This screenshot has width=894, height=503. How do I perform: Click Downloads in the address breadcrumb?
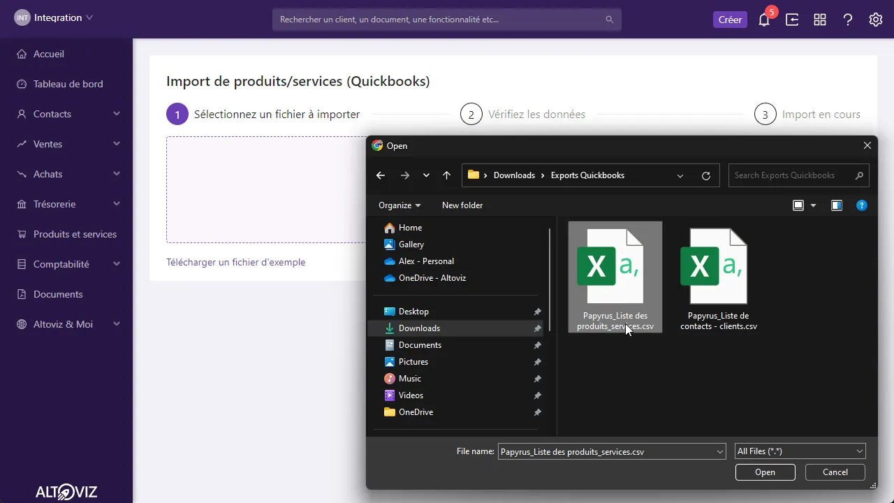click(x=514, y=175)
